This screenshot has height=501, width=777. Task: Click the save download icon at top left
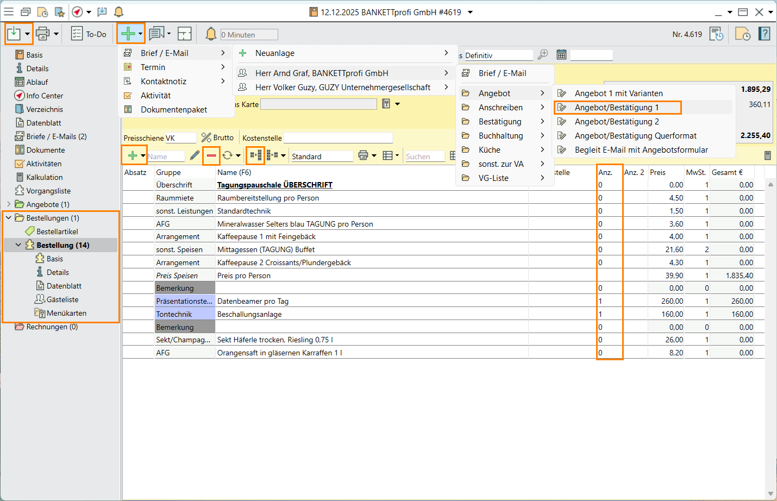click(x=14, y=34)
